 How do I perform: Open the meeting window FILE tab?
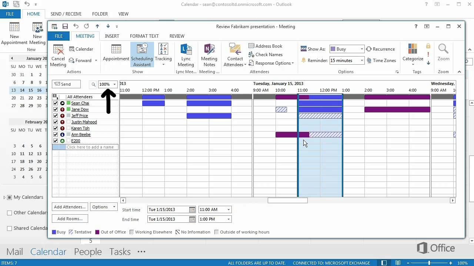(59, 36)
